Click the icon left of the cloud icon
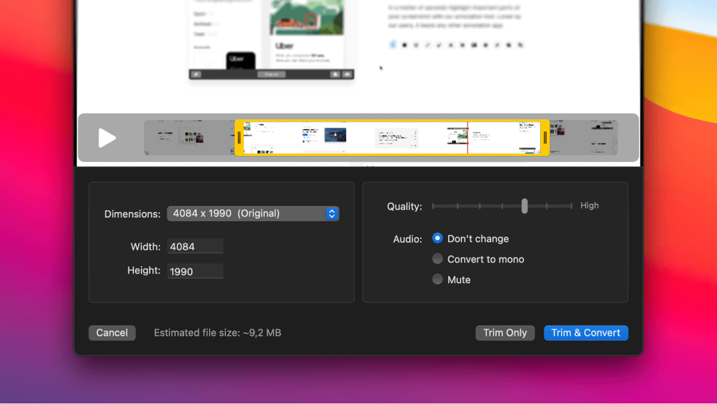The image size is (717, 404). (x=336, y=74)
